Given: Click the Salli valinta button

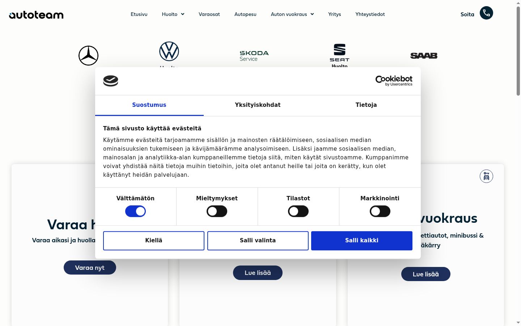Looking at the screenshot, I should (x=258, y=241).
